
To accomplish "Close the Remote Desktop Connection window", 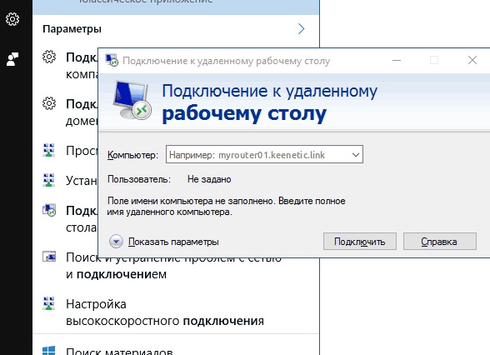I will click(472, 60).
